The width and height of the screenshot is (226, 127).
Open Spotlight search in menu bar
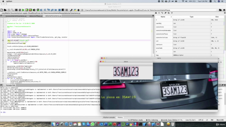215,1
